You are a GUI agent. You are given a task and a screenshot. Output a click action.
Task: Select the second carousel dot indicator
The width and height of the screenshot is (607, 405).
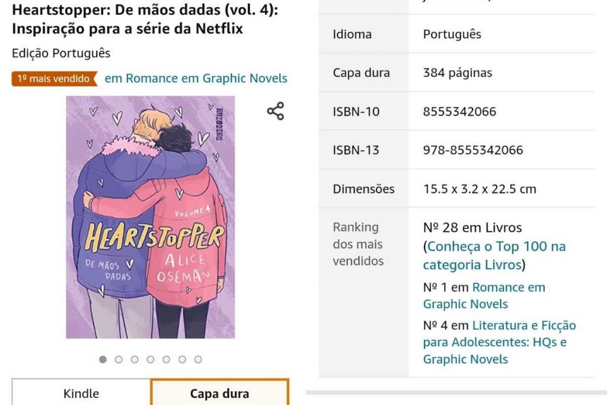[x=119, y=359]
